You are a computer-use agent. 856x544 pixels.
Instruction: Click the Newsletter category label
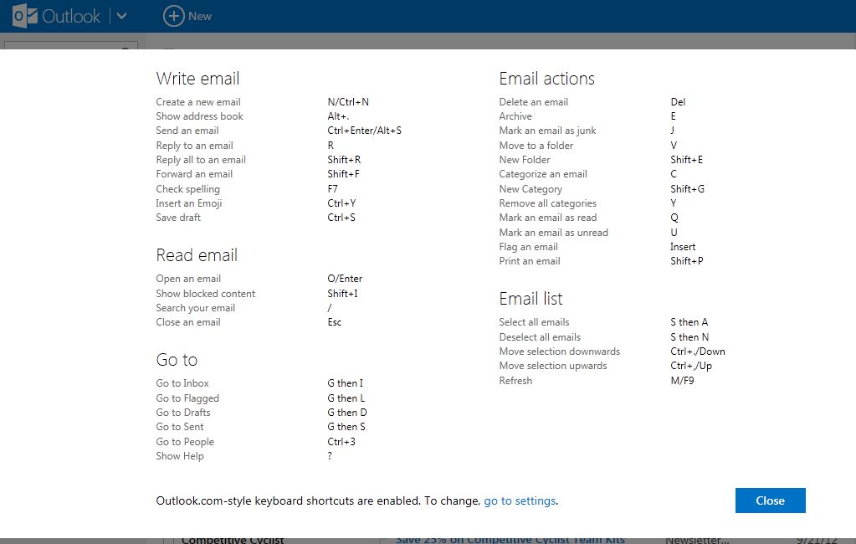[696, 540]
